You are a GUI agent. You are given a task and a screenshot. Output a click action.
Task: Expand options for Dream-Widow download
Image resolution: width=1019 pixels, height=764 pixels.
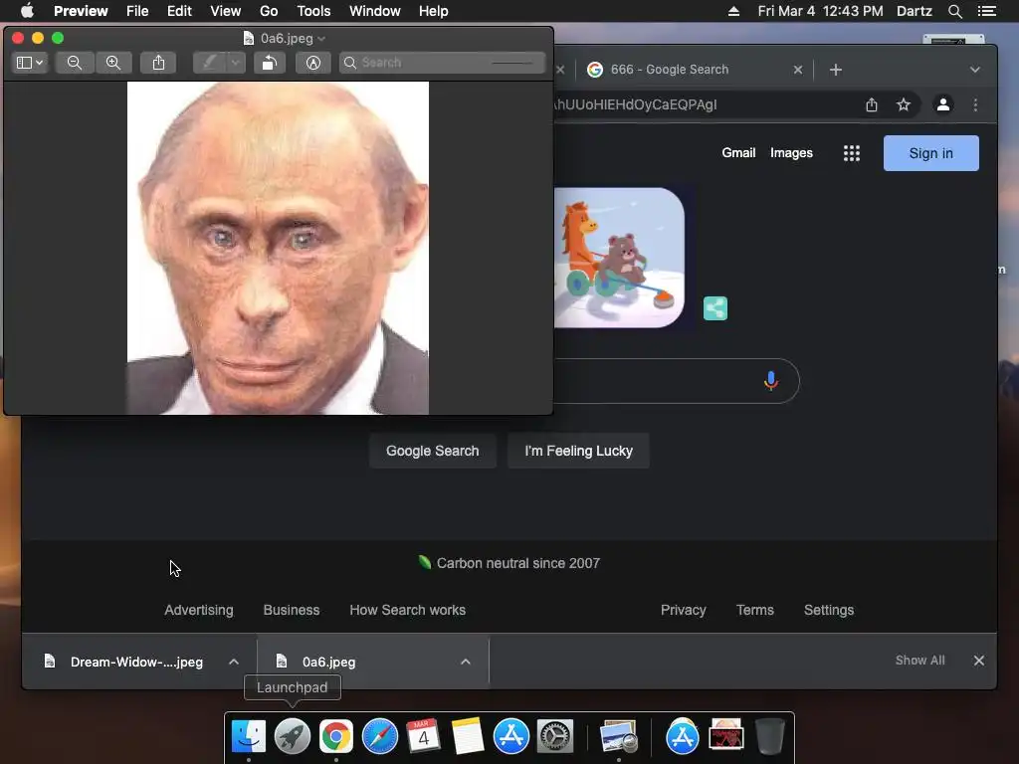coord(234,662)
